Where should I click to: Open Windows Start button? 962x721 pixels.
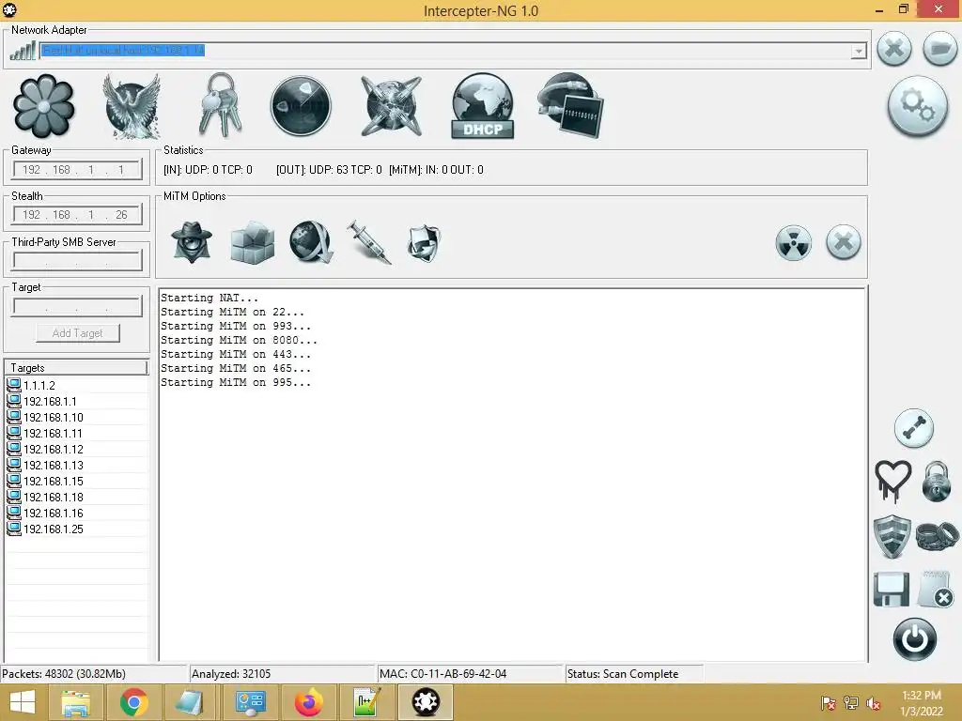click(x=23, y=702)
